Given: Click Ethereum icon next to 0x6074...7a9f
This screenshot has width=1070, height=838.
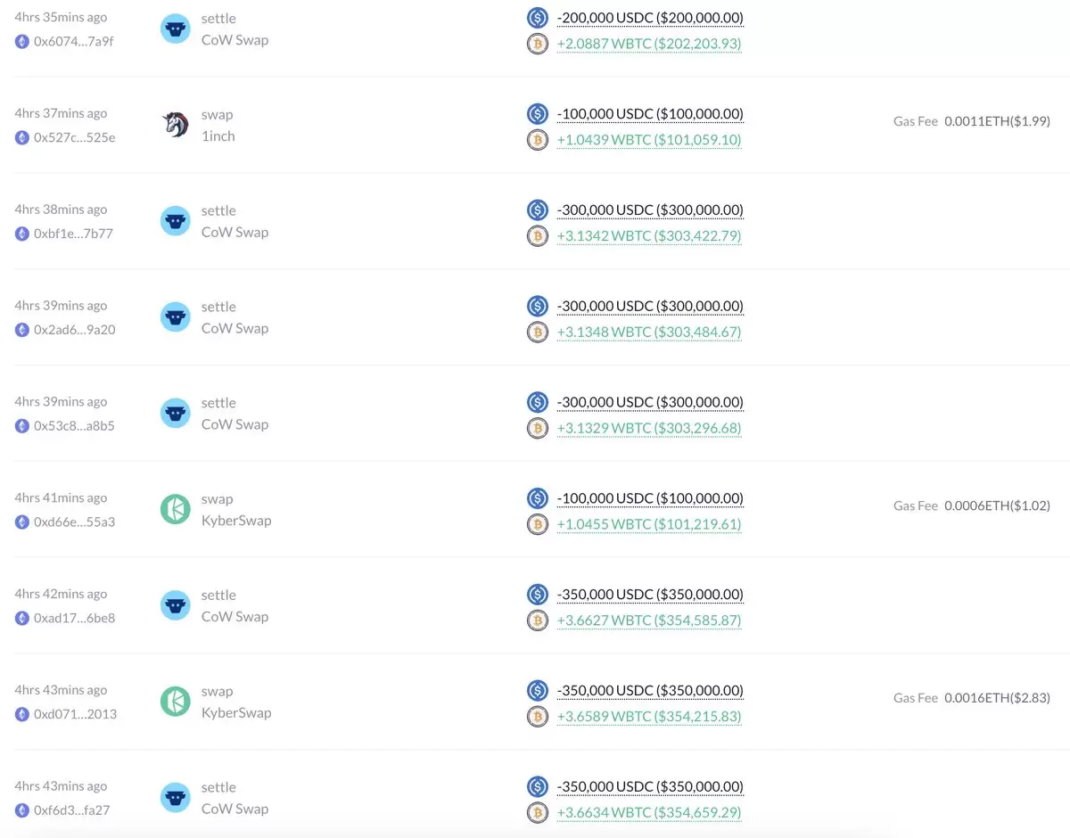Looking at the screenshot, I should (x=21, y=42).
